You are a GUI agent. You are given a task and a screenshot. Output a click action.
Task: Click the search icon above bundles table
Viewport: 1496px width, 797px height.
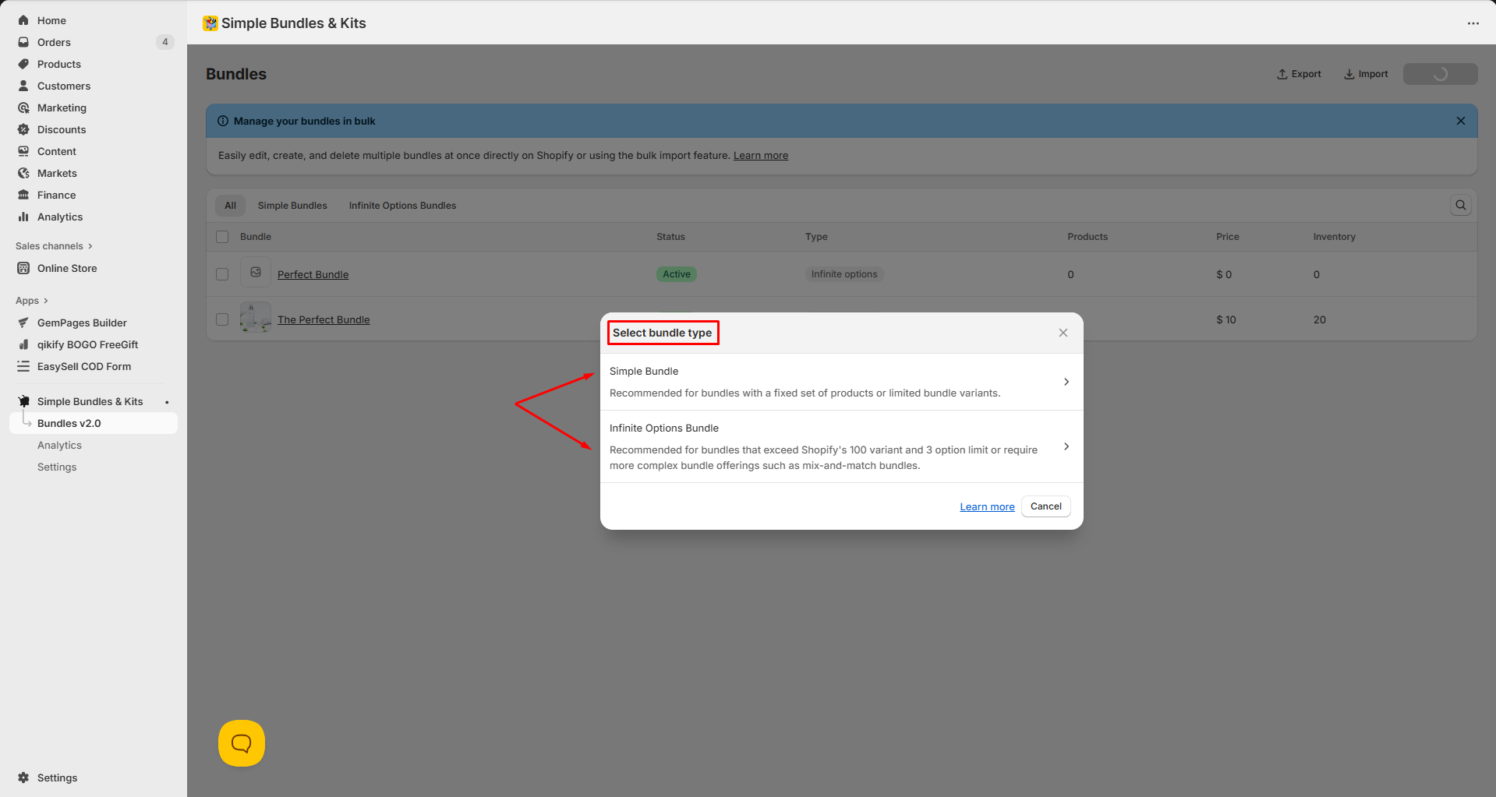(x=1460, y=206)
